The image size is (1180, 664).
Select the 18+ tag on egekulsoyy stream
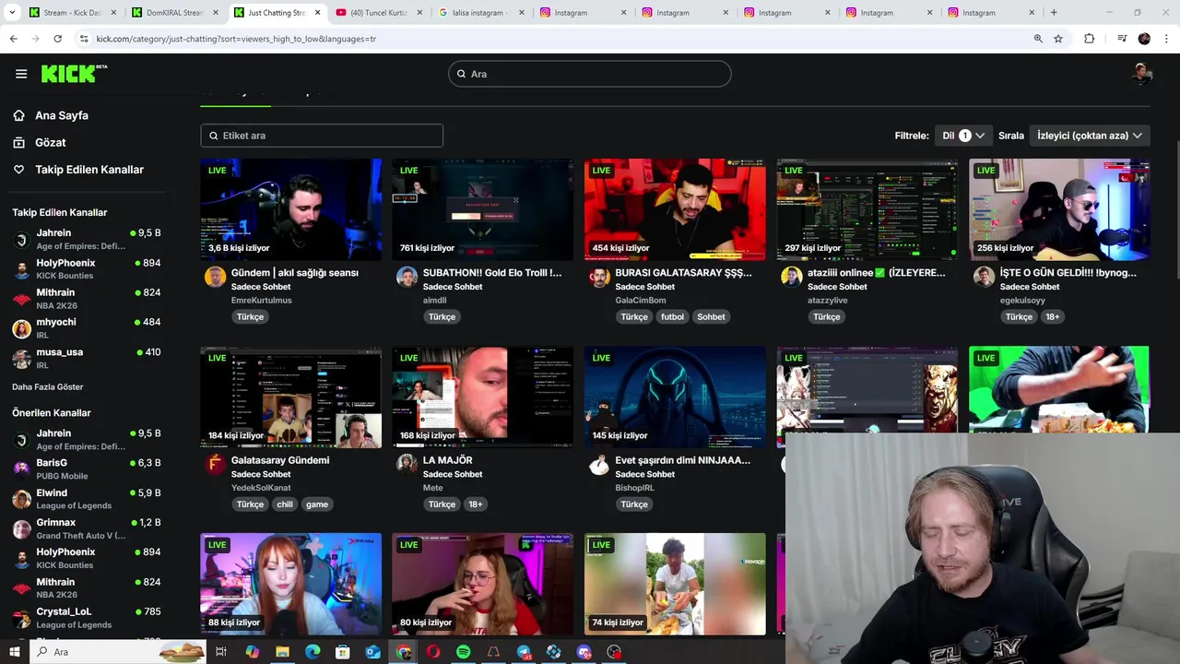[x=1053, y=316]
